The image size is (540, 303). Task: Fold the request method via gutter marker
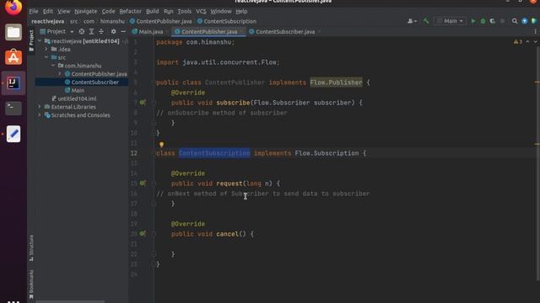(154, 183)
